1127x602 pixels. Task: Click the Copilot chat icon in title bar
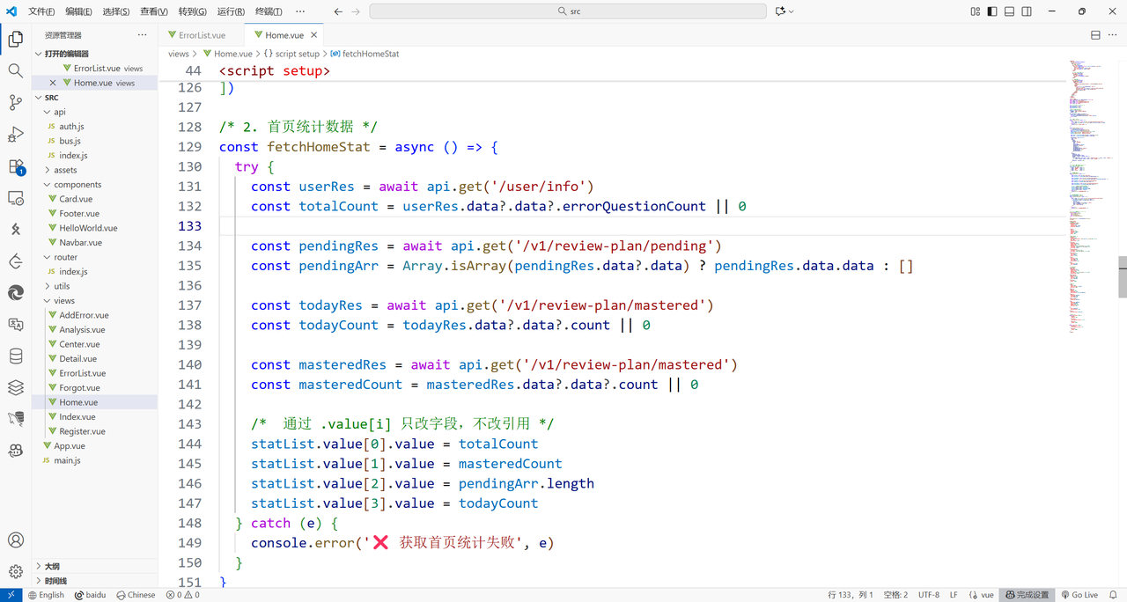click(x=780, y=11)
